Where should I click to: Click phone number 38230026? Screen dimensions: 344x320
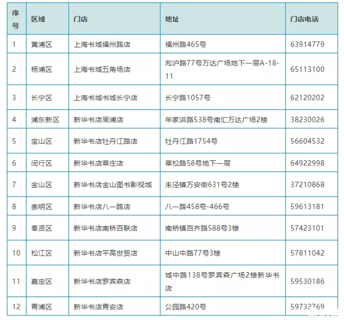[x=307, y=119]
